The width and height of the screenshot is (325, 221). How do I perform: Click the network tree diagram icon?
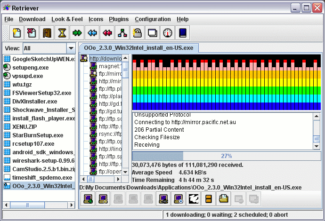[x=122, y=33]
